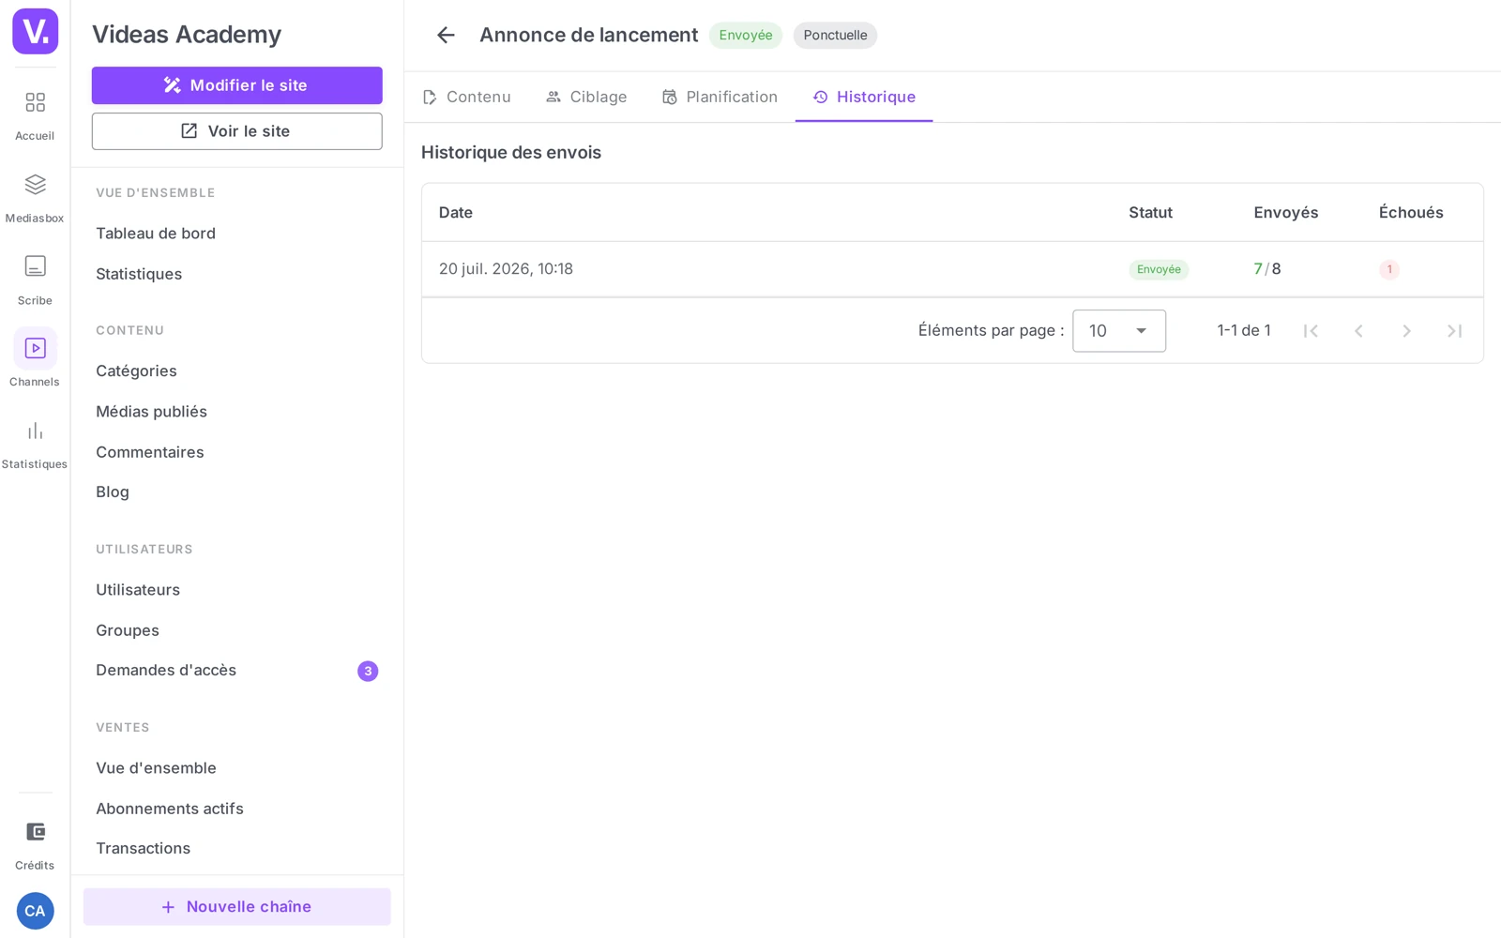
Task: Open the Crédits wallet icon
Action: [x=35, y=832]
